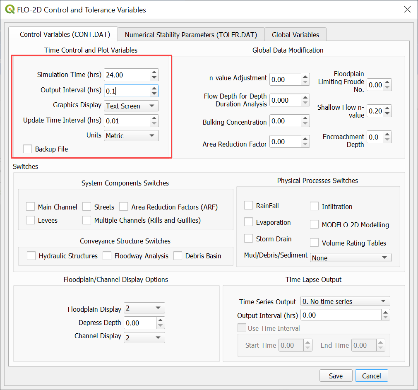418x390 pixels.
Task: Open the Global Variables tab
Action: click(295, 35)
